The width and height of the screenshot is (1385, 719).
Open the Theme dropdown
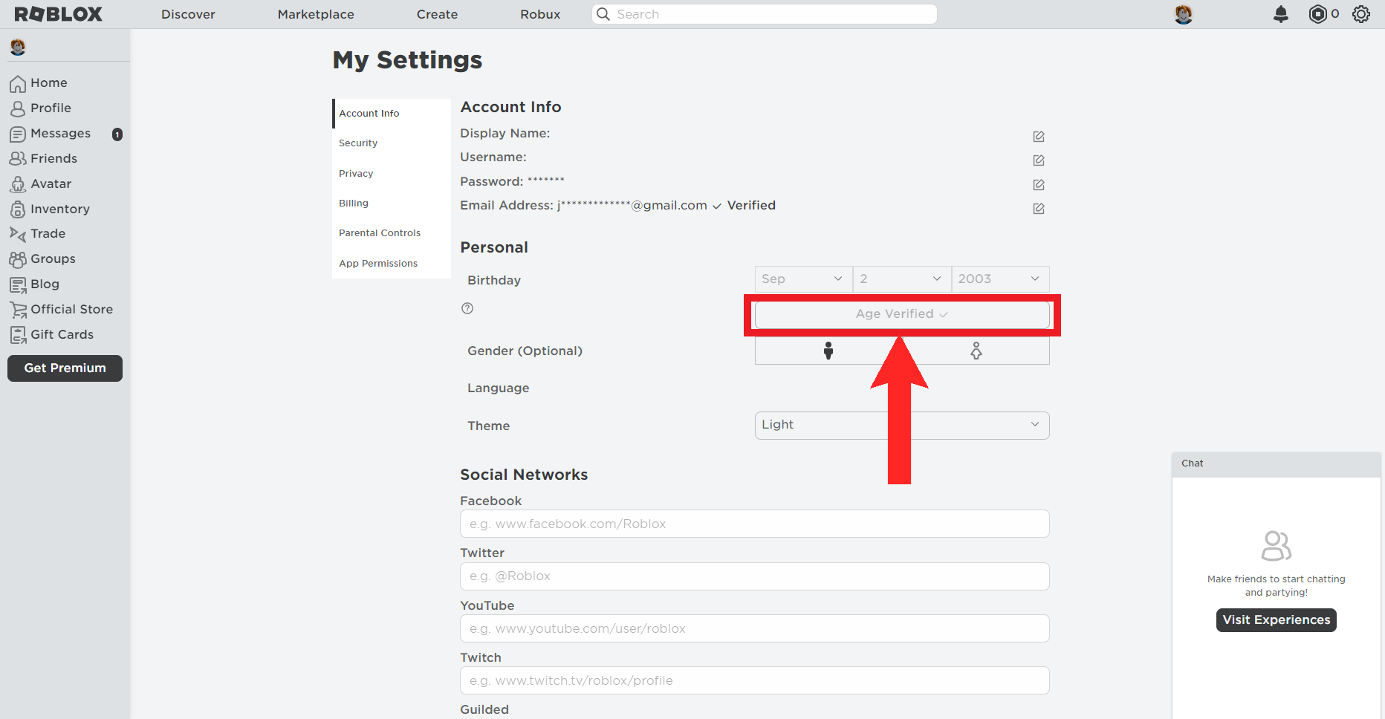tap(902, 426)
